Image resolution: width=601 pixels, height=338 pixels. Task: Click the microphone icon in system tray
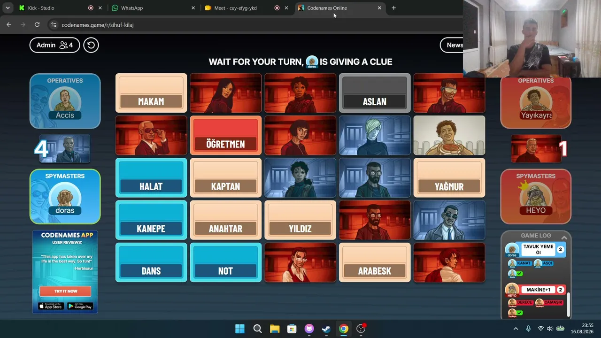pos(528,329)
